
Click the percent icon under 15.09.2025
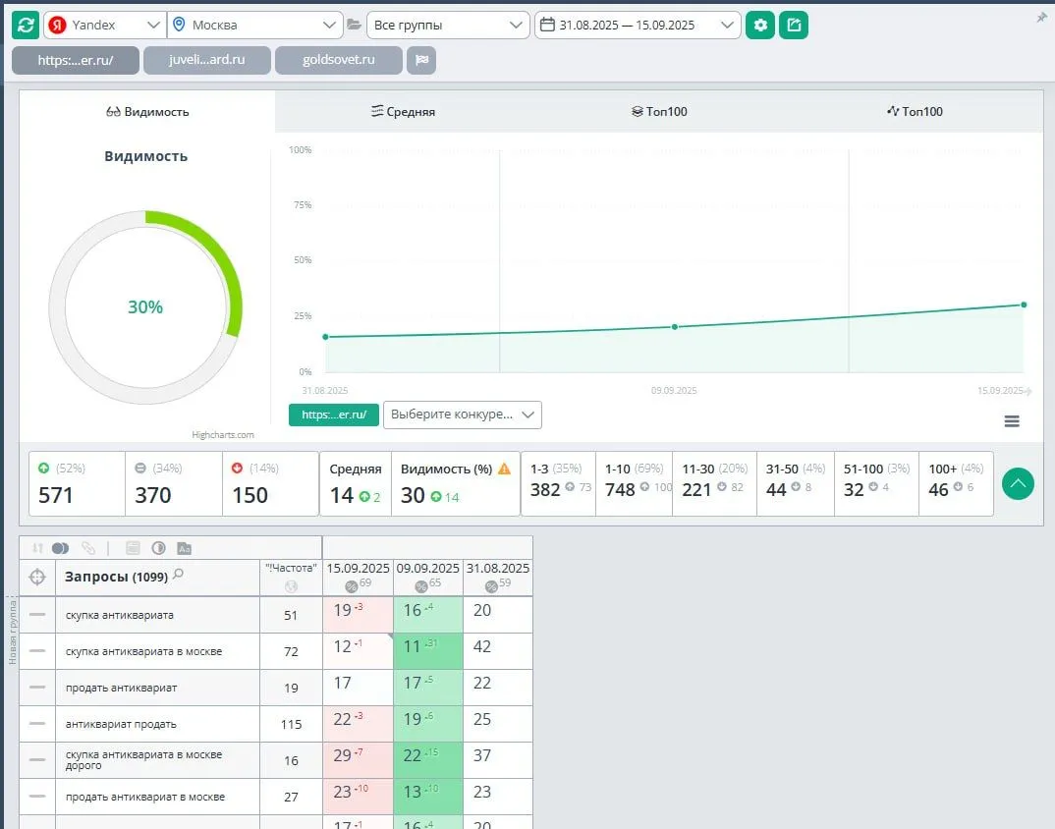(352, 586)
